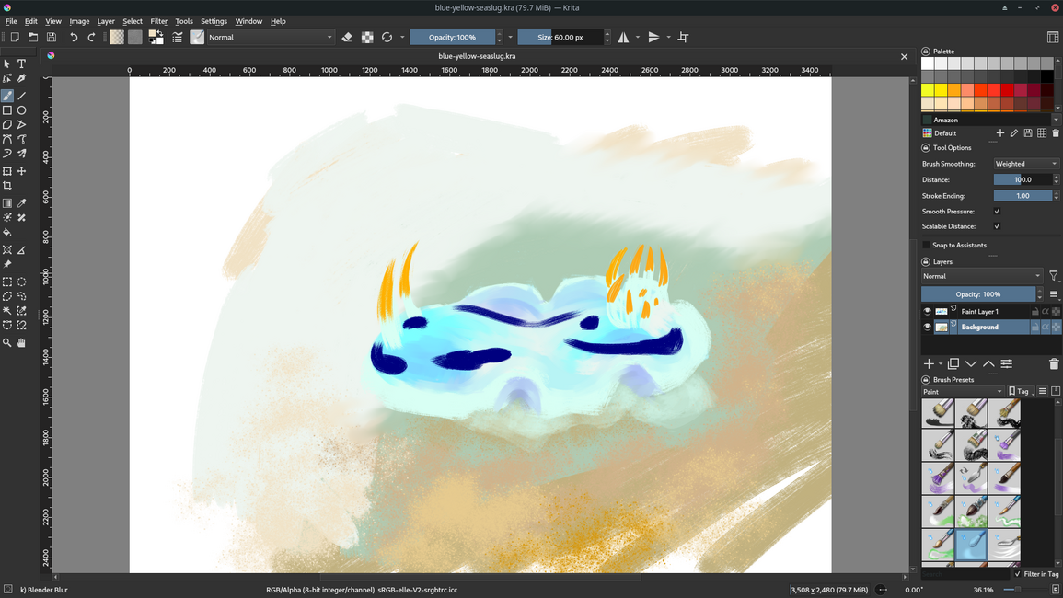
Task: Toggle eraser mode in the toolbar
Action: pyautogui.click(x=347, y=38)
